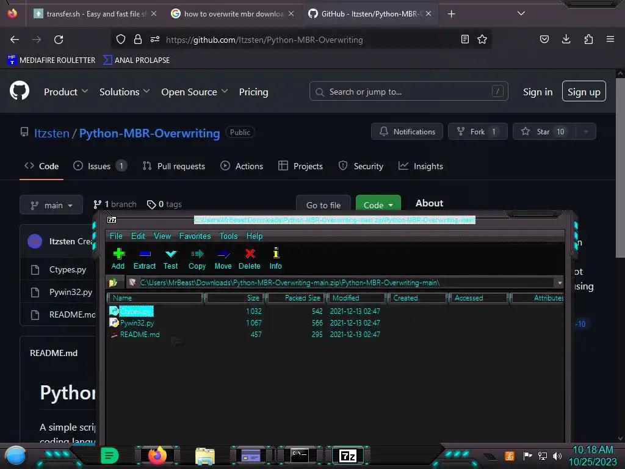Open File Explorer from the taskbar
625x469 pixels.
[x=205, y=456]
